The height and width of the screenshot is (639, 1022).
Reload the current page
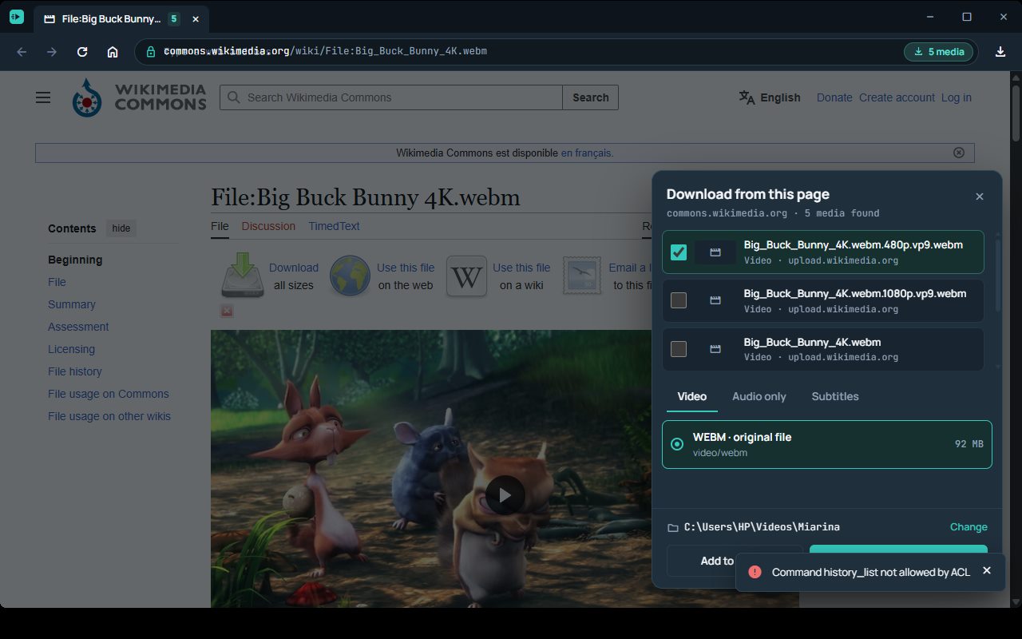(x=82, y=52)
